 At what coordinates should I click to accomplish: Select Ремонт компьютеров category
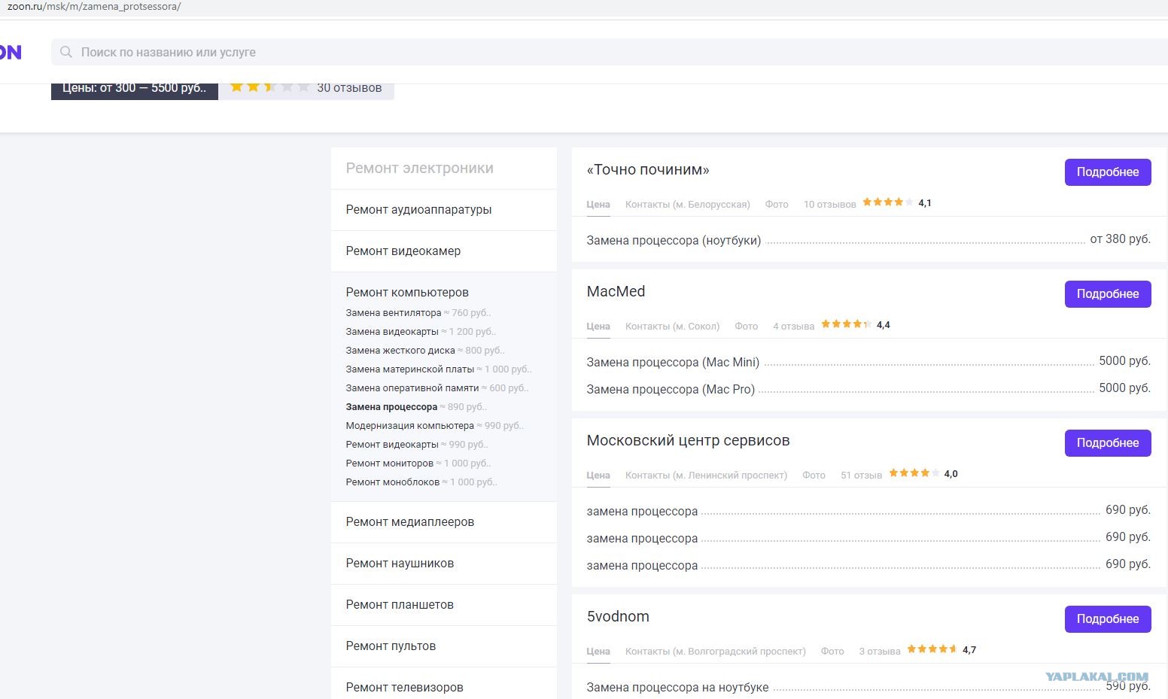(407, 293)
